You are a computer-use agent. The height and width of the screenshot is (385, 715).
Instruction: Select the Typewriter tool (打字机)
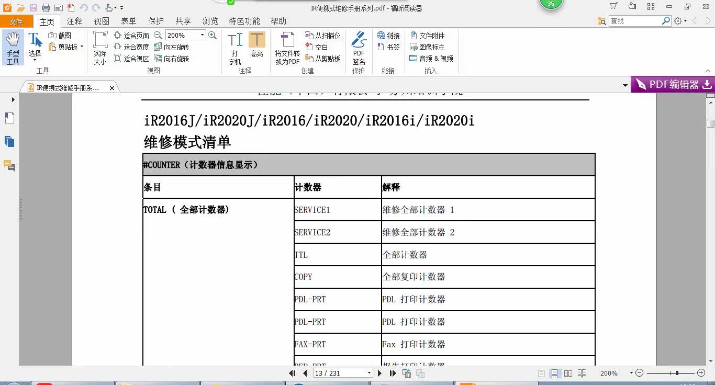pyautogui.click(x=234, y=48)
